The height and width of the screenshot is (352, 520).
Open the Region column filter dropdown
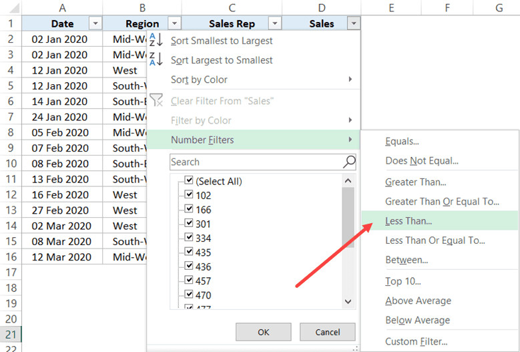(174, 23)
